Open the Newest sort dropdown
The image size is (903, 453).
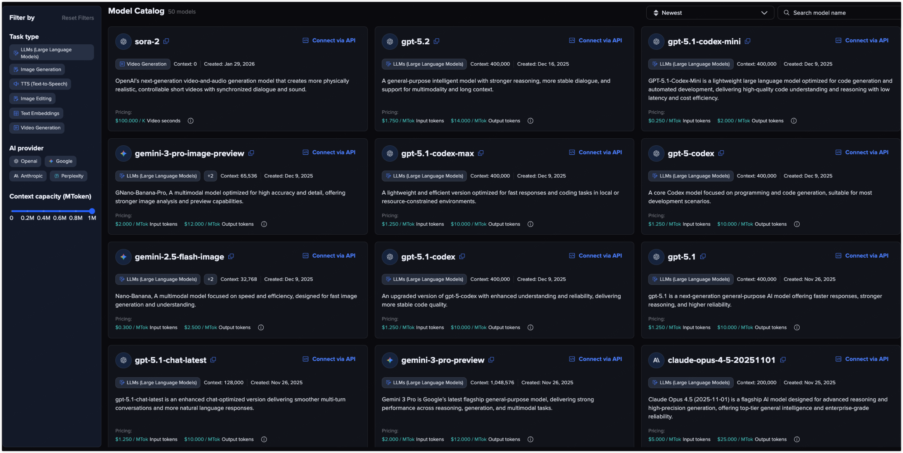(710, 13)
